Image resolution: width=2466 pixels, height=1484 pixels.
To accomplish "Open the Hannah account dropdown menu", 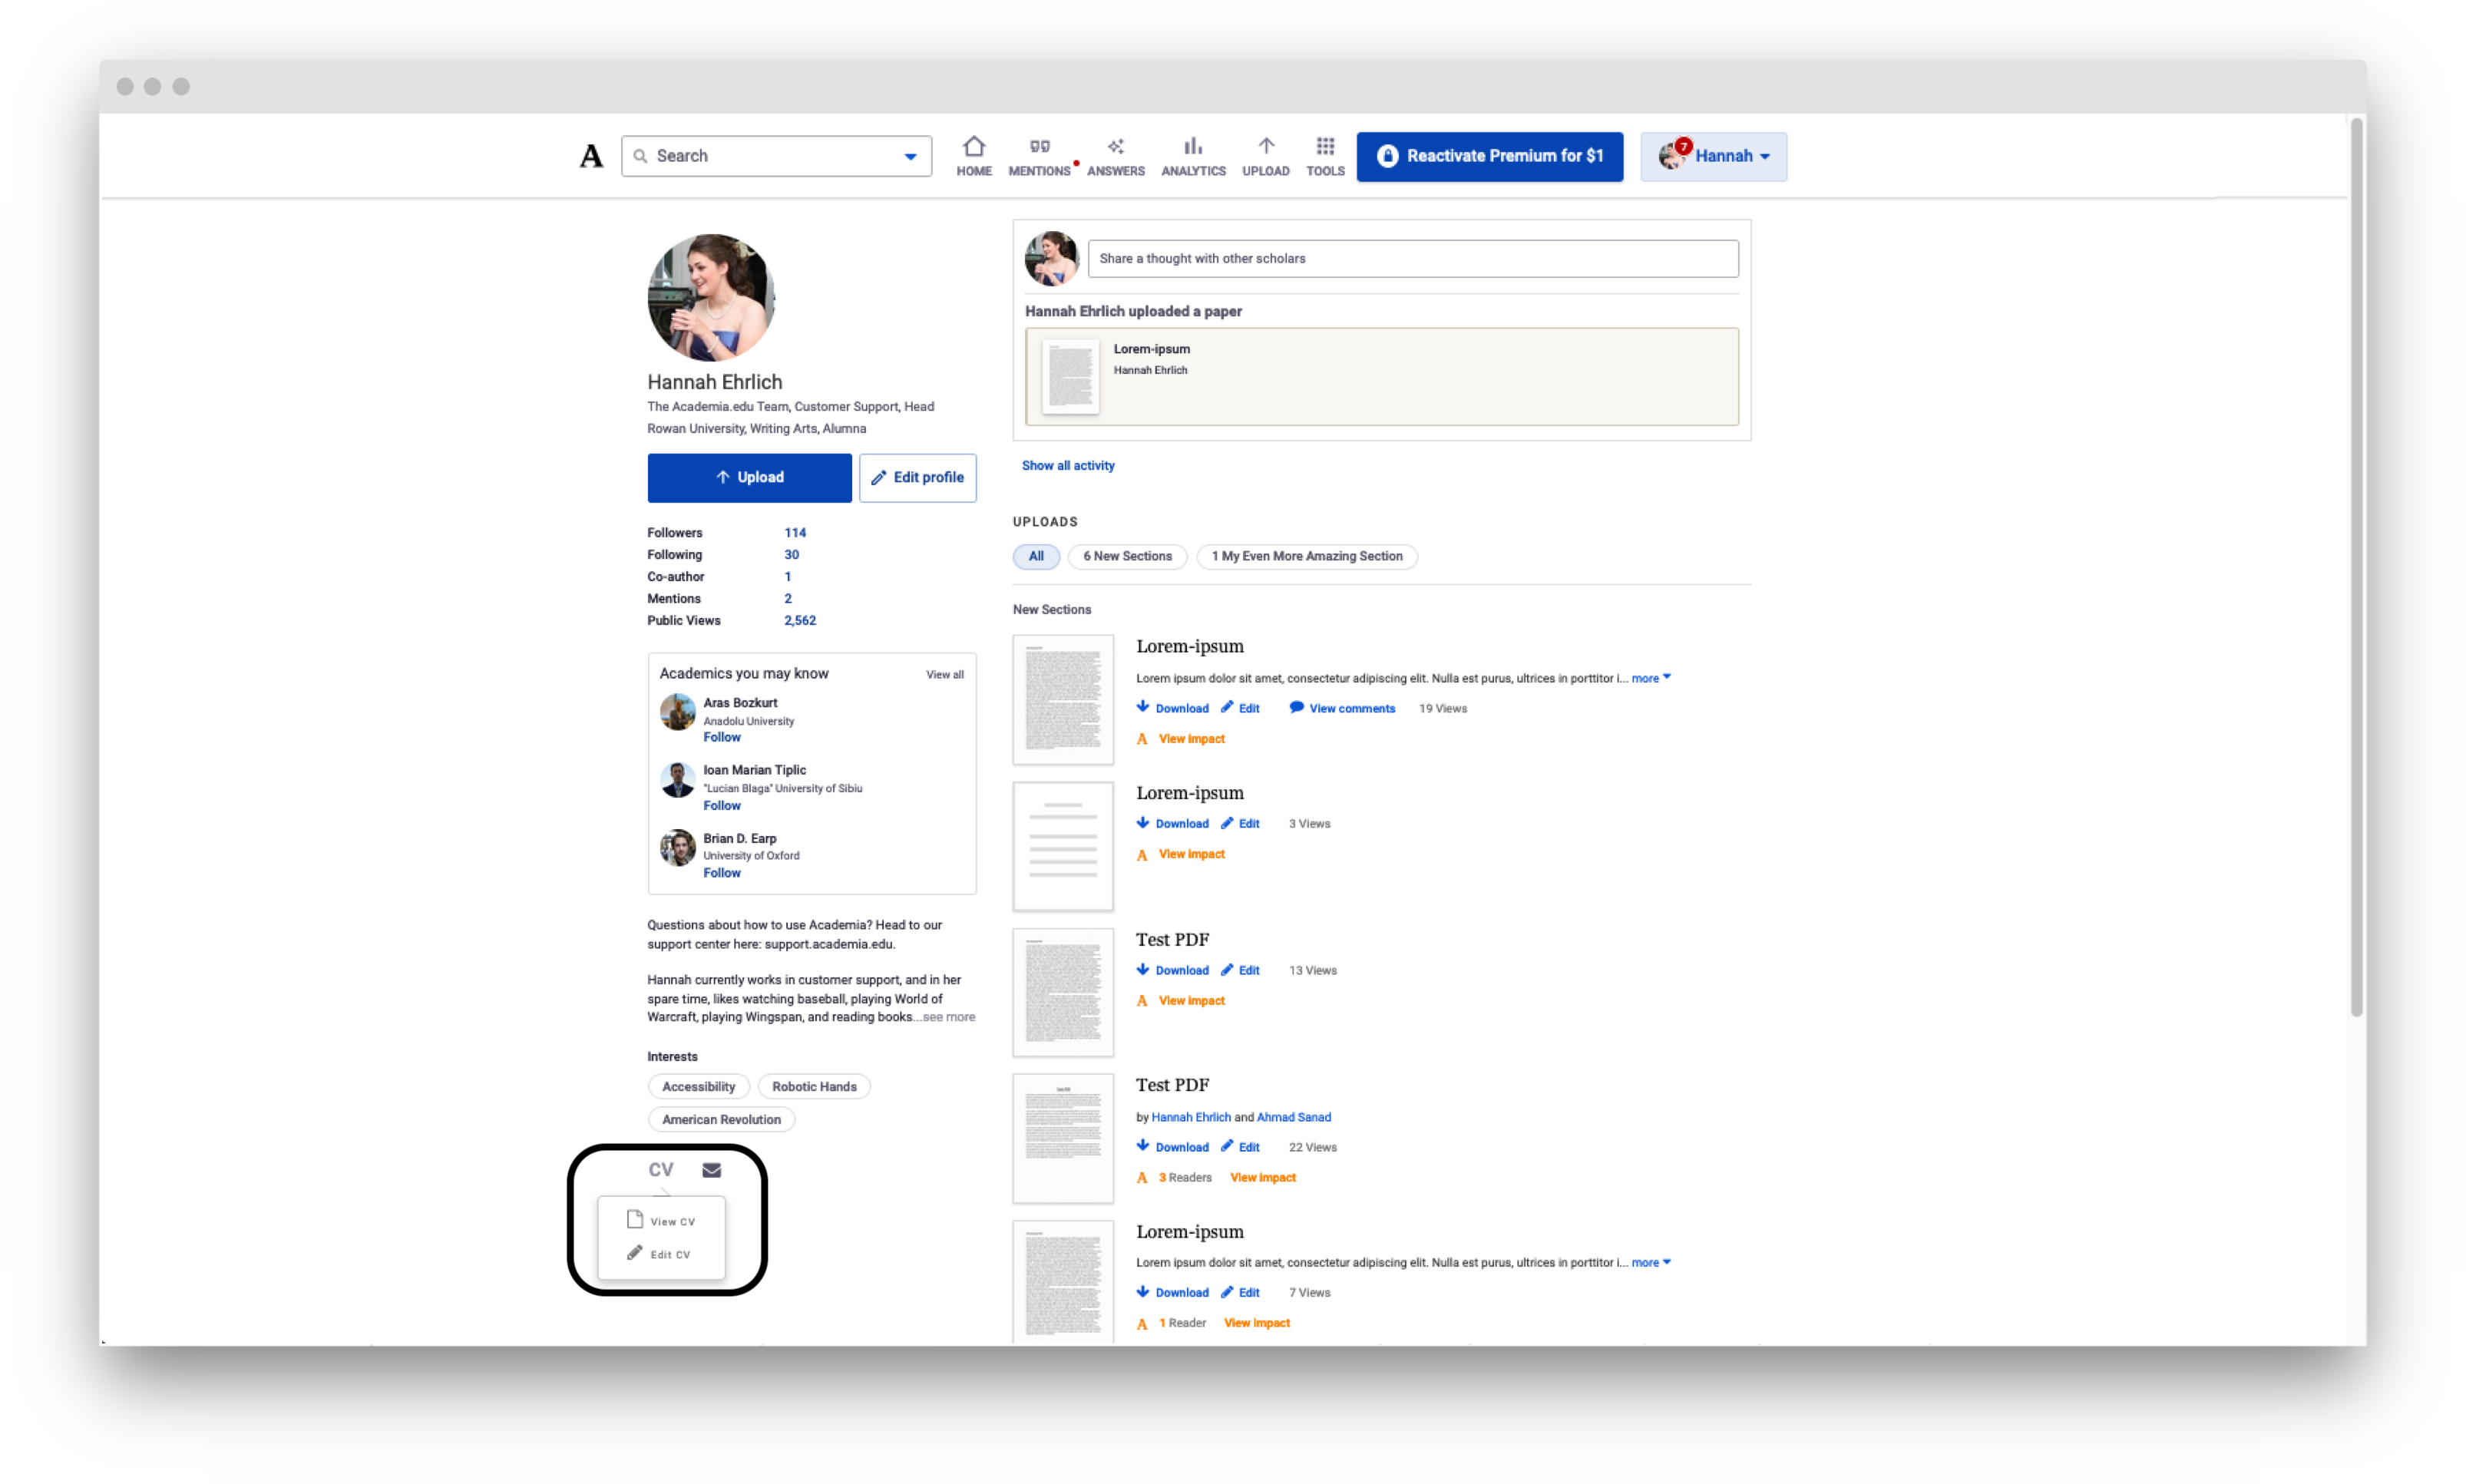I will (1713, 156).
